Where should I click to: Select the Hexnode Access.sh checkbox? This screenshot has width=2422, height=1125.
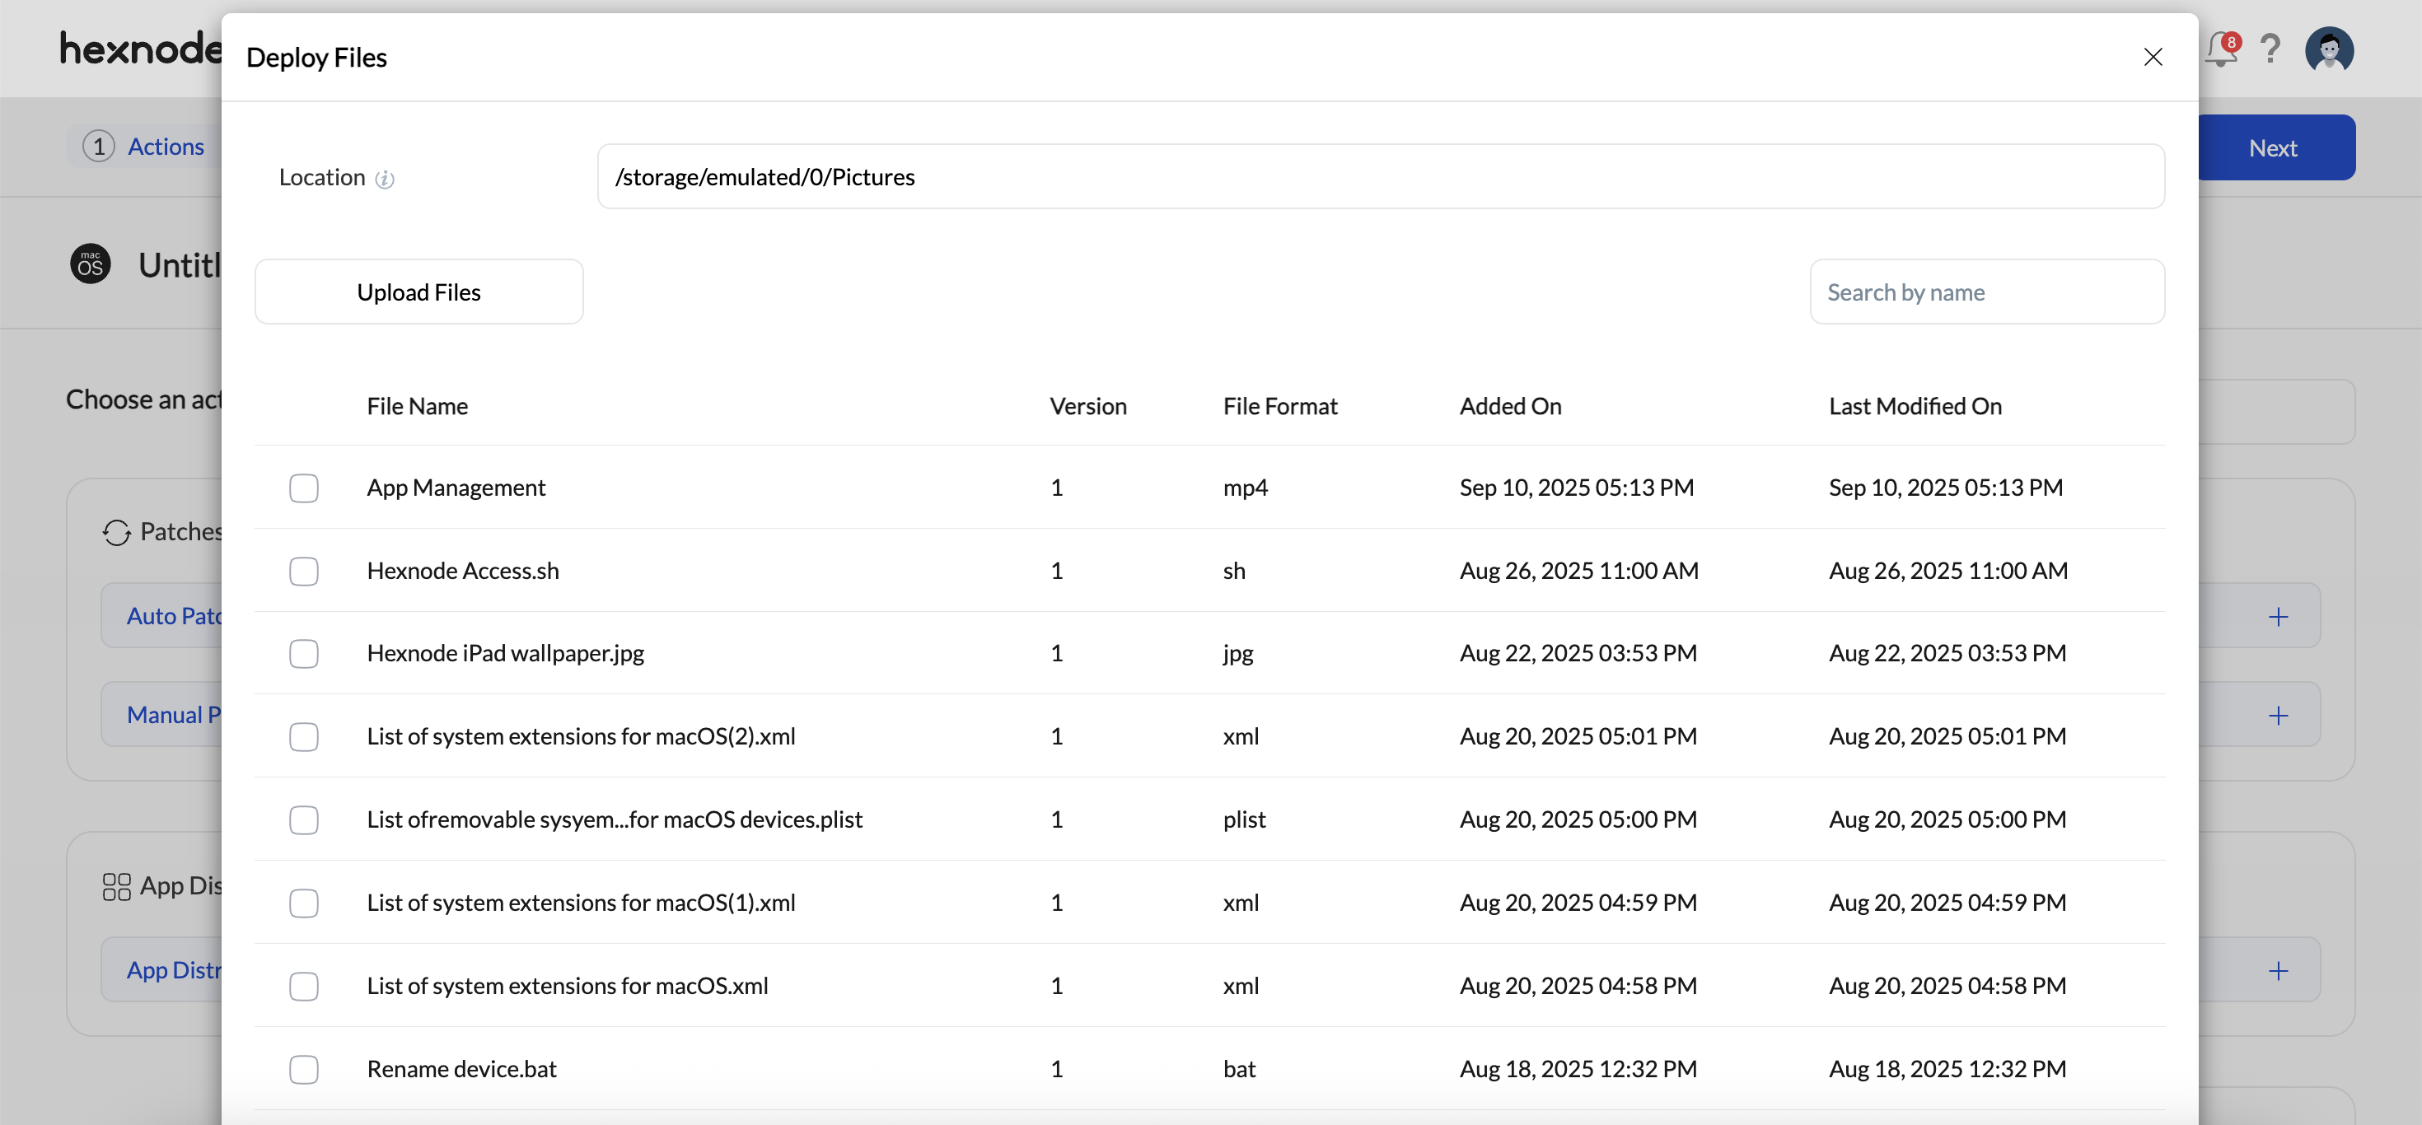(304, 571)
